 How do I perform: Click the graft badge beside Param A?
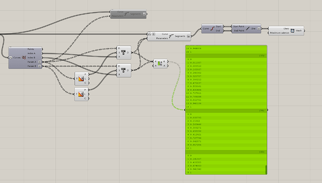pyautogui.click(x=40, y=62)
